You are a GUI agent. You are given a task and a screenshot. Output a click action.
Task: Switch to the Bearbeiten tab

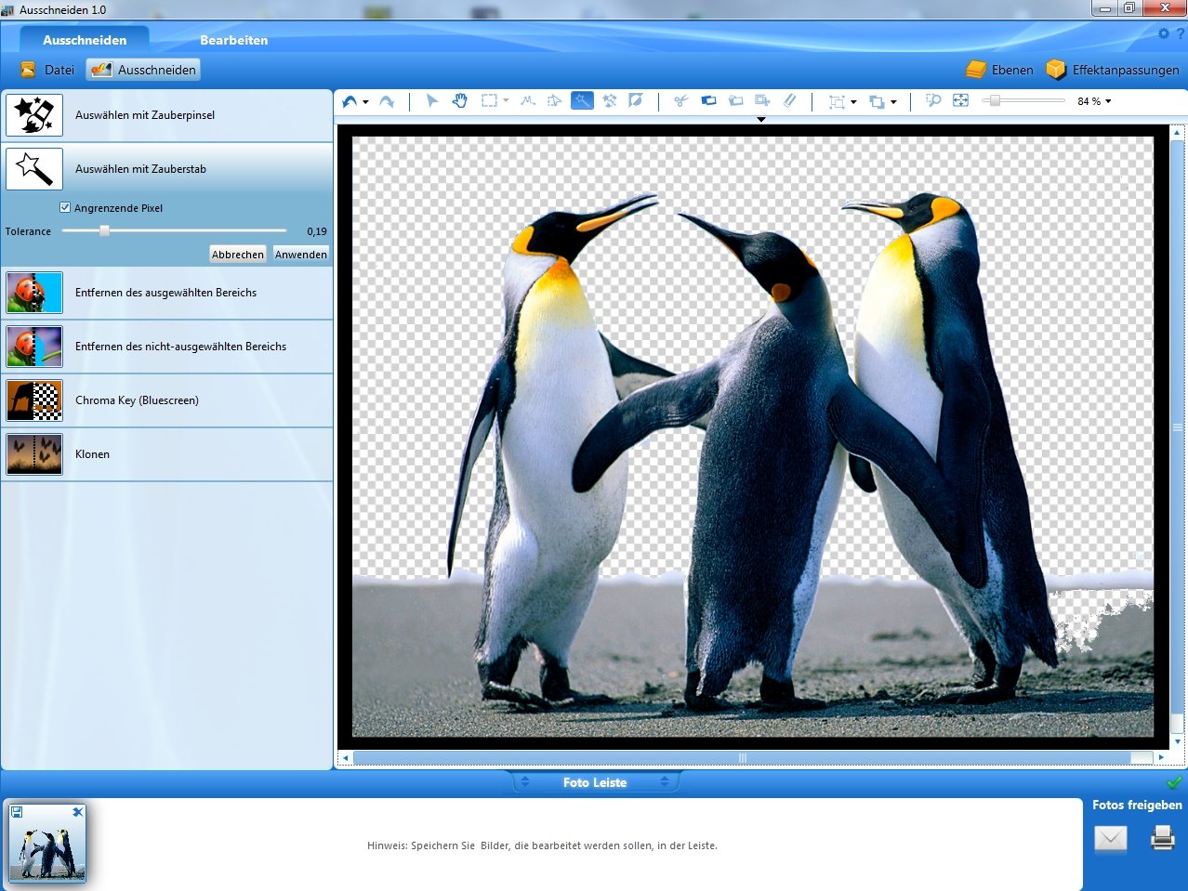pyautogui.click(x=233, y=40)
